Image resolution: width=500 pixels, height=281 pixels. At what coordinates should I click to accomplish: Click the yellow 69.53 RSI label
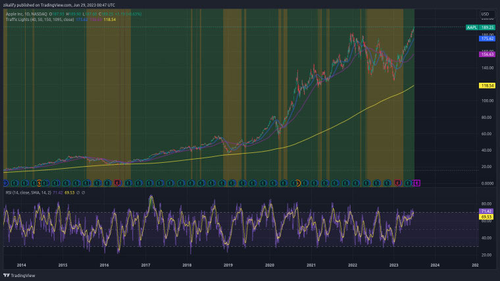486,217
